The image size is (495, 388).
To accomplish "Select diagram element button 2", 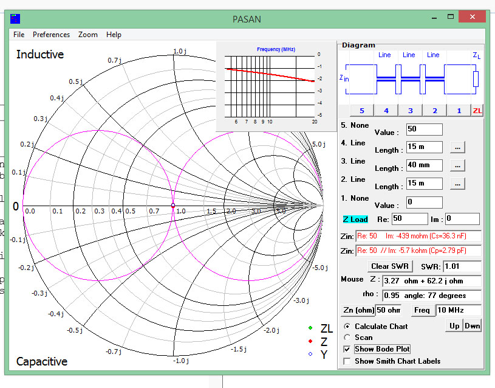I will pyautogui.click(x=435, y=111).
